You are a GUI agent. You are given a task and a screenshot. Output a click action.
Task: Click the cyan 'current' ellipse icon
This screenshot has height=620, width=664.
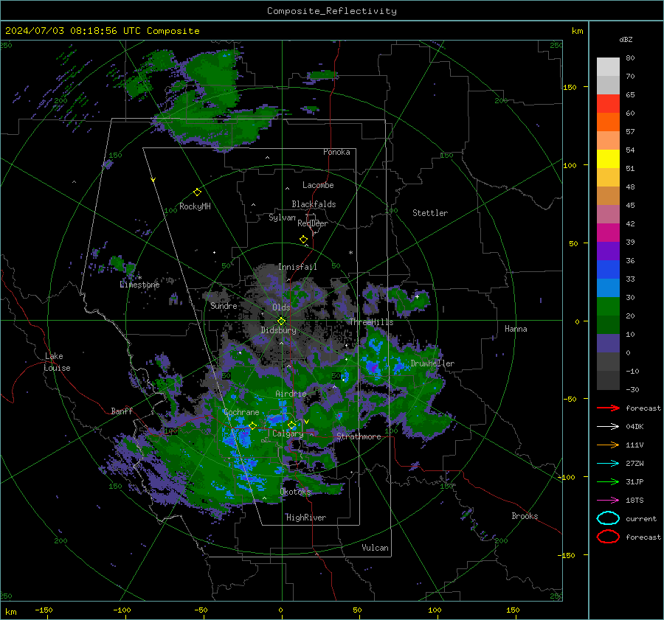tap(608, 518)
